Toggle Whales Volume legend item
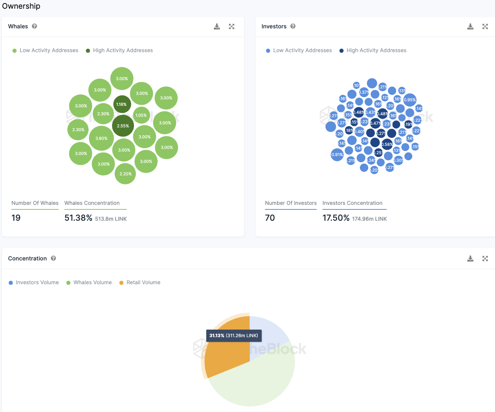 [x=89, y=282]
